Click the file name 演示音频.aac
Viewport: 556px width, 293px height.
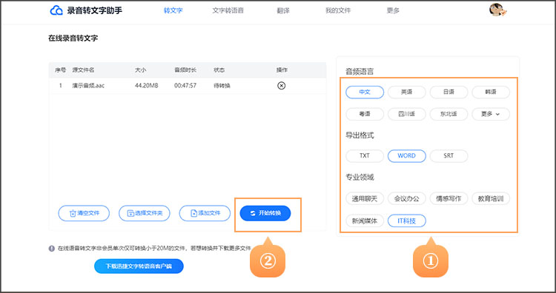point(88,86)
